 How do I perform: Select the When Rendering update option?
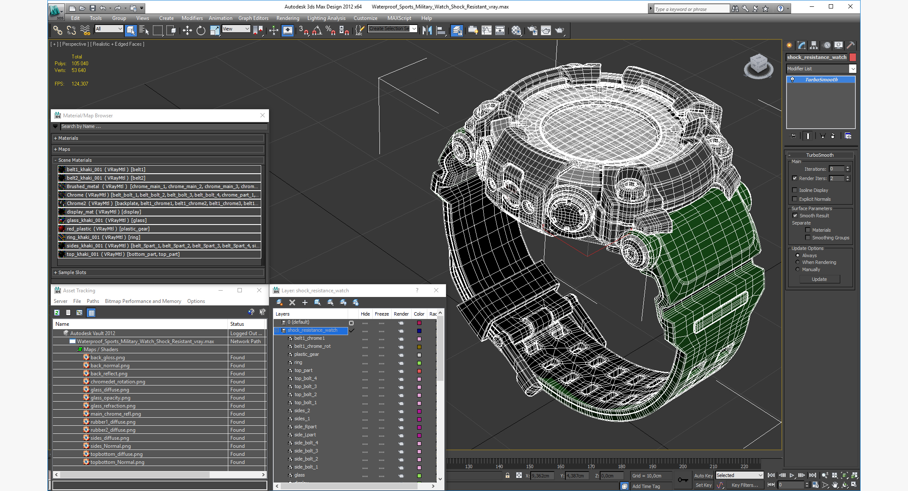797,262
